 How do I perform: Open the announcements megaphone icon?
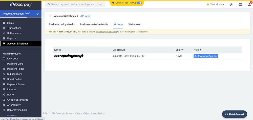pyautogui.click(x=231, y=5)
